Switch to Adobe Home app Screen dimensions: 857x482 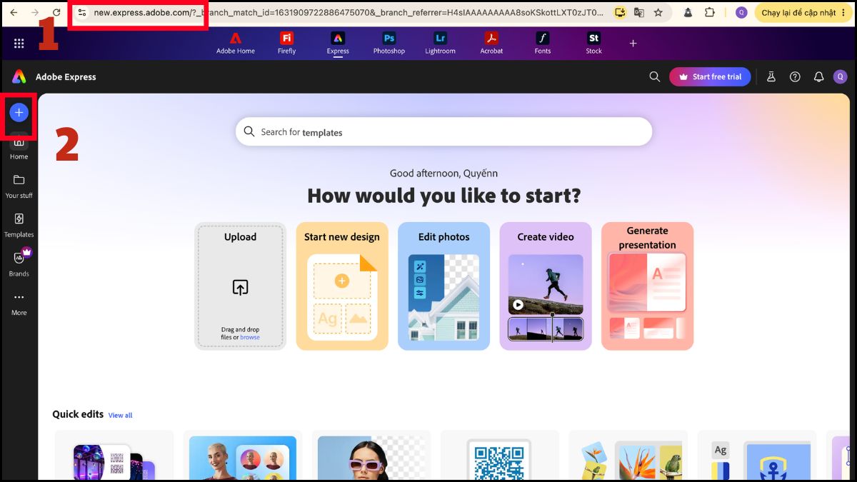click(236, 43)
